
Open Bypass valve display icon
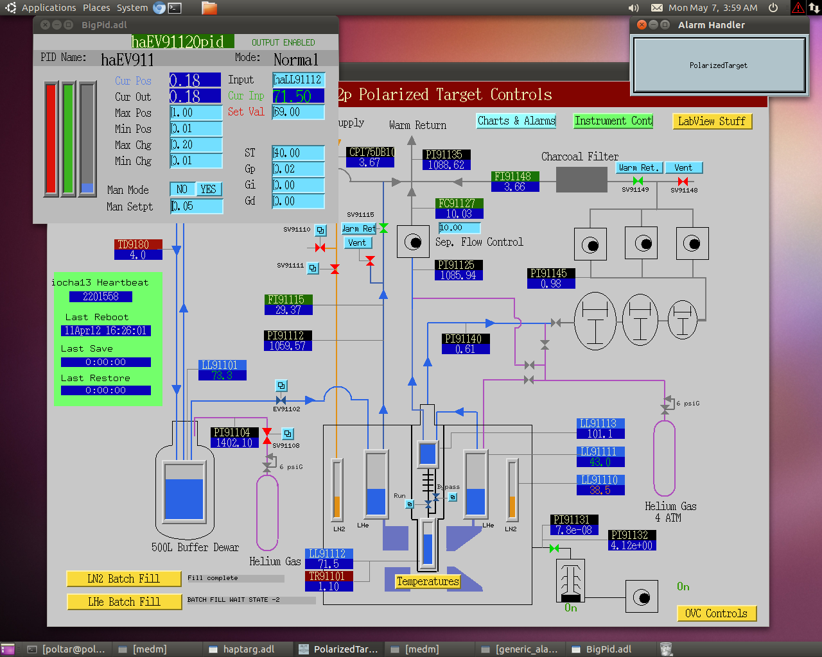453,497
